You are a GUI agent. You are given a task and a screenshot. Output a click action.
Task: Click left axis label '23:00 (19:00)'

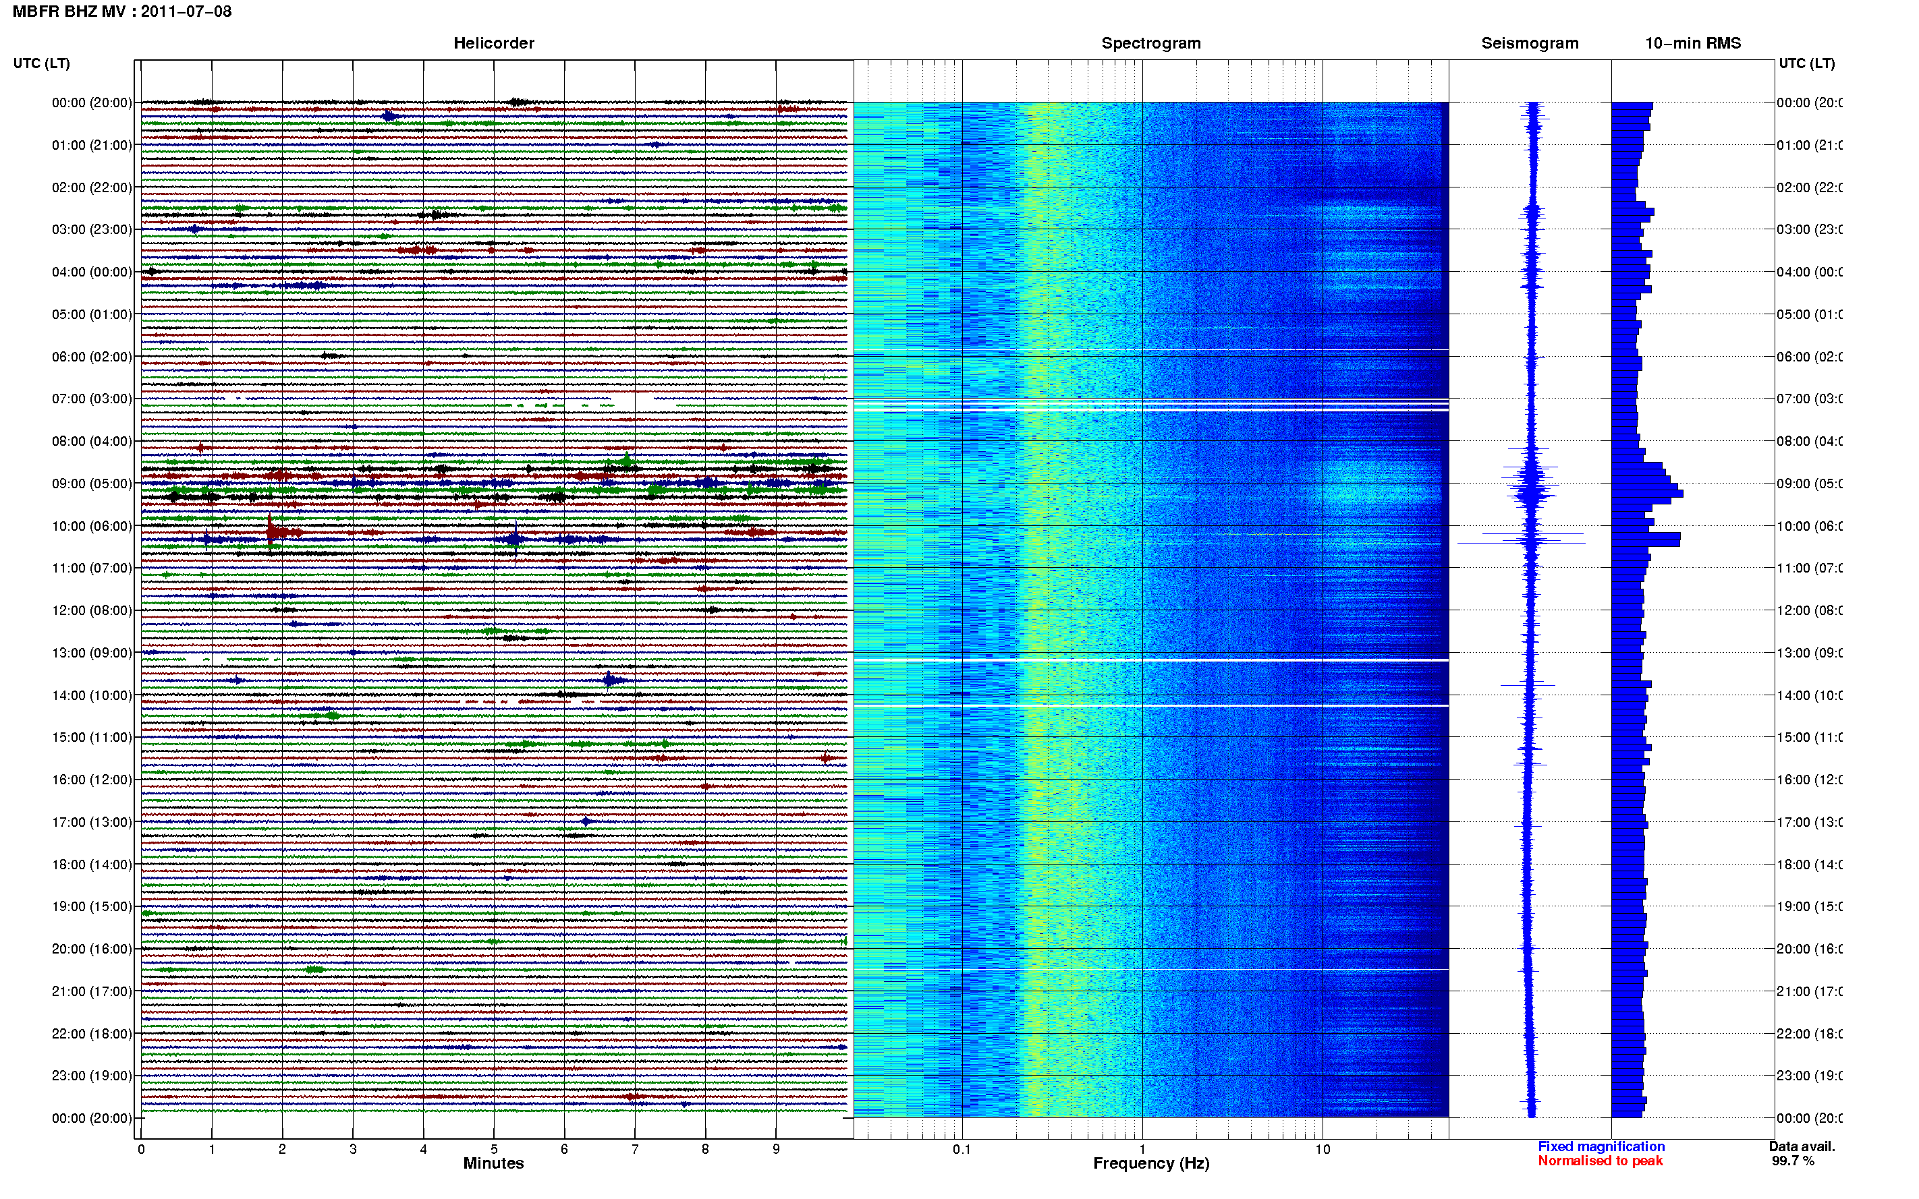click(92, 1076)
